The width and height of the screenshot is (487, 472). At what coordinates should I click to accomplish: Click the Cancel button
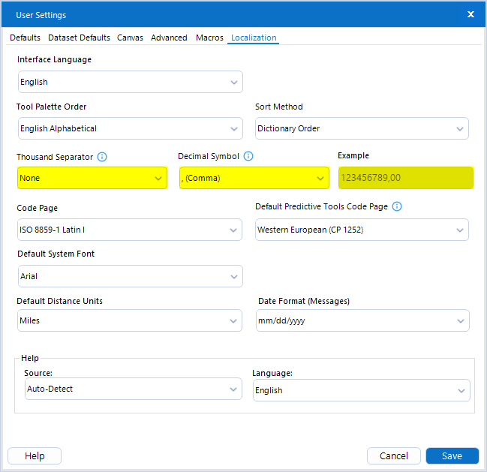pyautogui.click(x=393, y=456)
